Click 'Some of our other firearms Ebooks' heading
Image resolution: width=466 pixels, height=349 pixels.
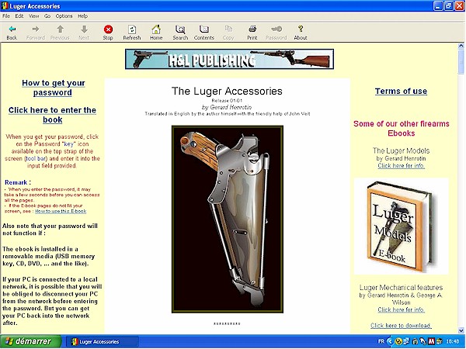(x=402, y=129)
